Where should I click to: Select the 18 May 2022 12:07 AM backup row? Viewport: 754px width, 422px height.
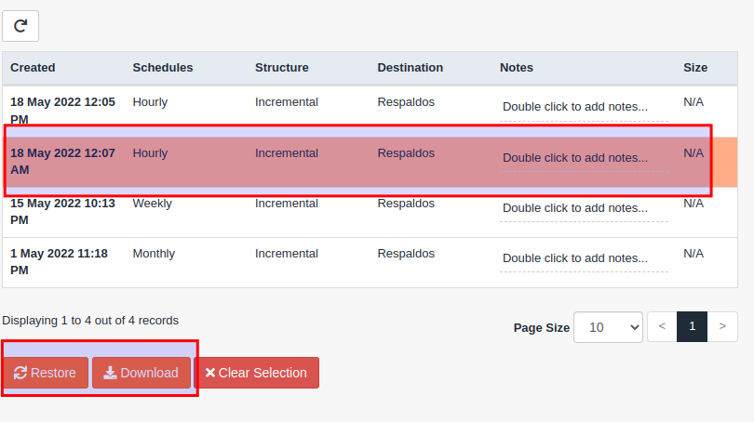pos(370,162)
